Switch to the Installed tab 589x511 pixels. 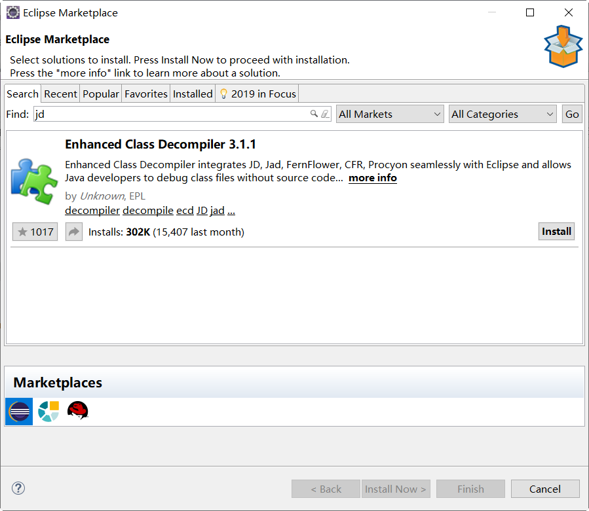coord(193,94)
